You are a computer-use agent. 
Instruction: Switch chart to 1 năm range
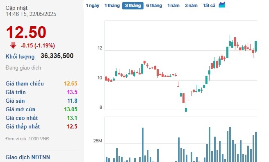pyautogui.click(x=173, y=5)
